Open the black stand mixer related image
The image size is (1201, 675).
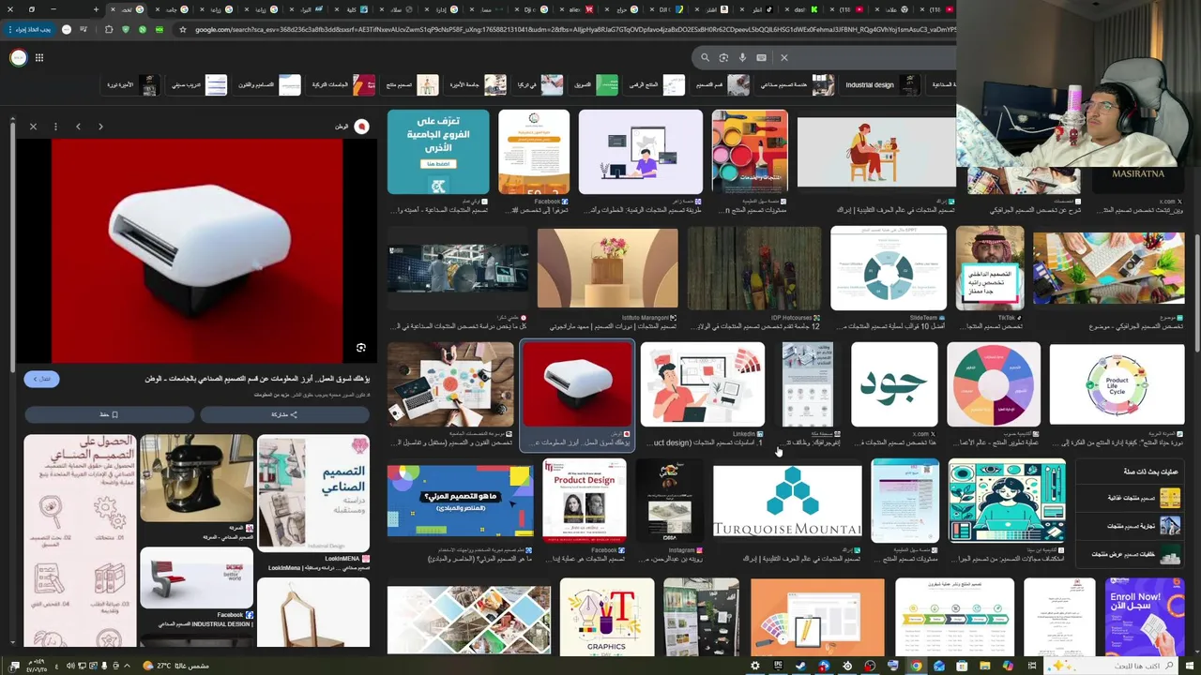pyautogui.click(x=196, y=478)
